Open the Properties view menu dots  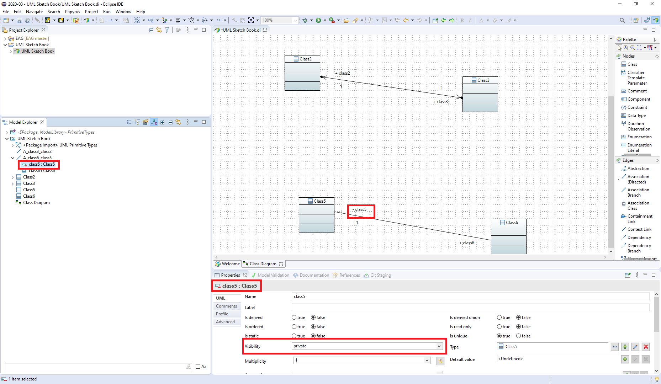(637, 275)
